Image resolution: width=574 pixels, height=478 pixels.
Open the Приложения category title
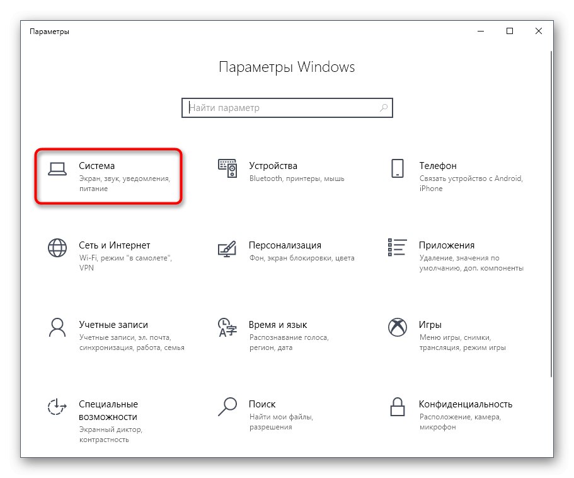(x=447, y=245)
